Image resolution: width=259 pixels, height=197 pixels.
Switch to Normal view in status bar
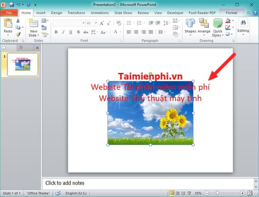coord(172,193)
